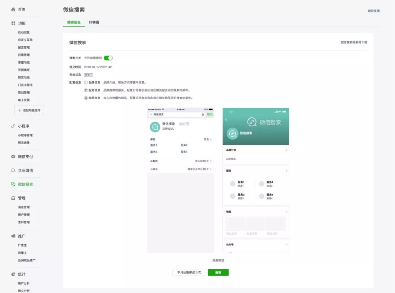Click the brand avatar in left phone preview

pos(155,127)
